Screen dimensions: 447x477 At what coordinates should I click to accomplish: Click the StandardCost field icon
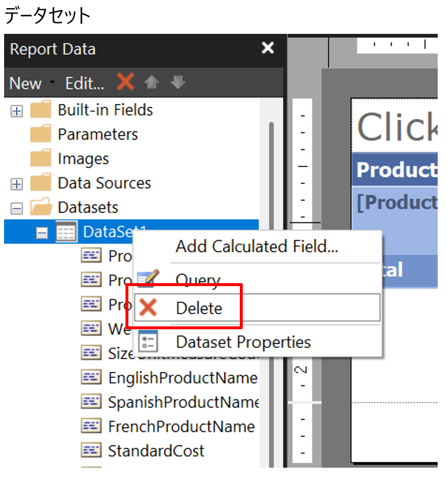point(91,451)
